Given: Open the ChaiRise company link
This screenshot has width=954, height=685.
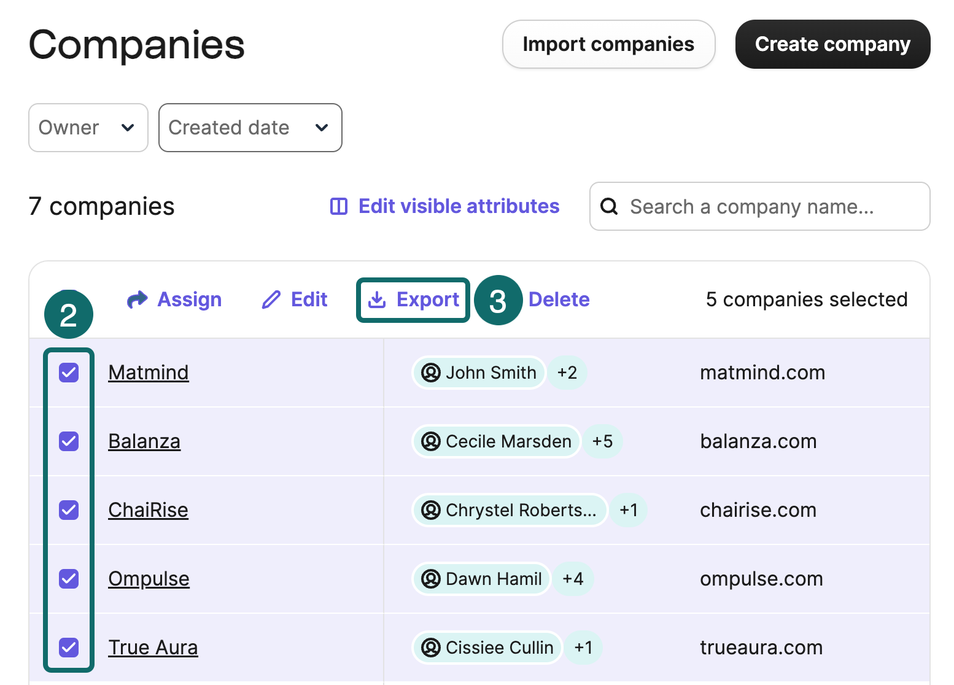Looking at the screenshot, I should [x=148, y=510].
